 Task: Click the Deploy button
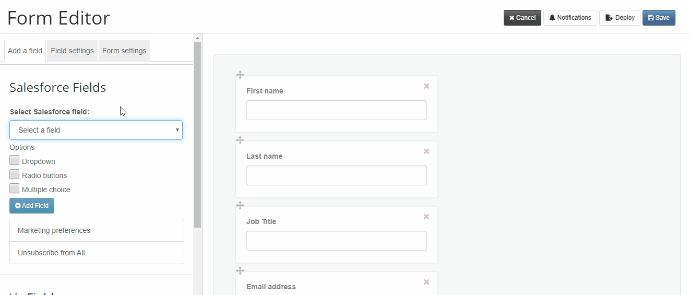[620, 18]
